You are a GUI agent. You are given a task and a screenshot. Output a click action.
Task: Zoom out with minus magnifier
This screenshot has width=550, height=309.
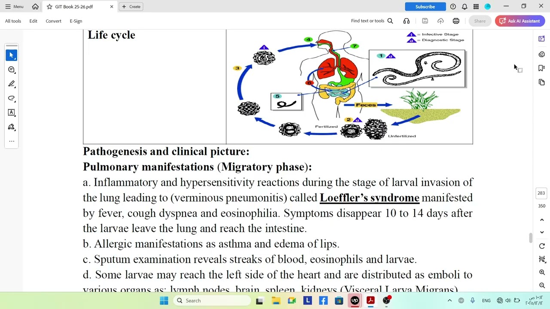pos(542,285)
